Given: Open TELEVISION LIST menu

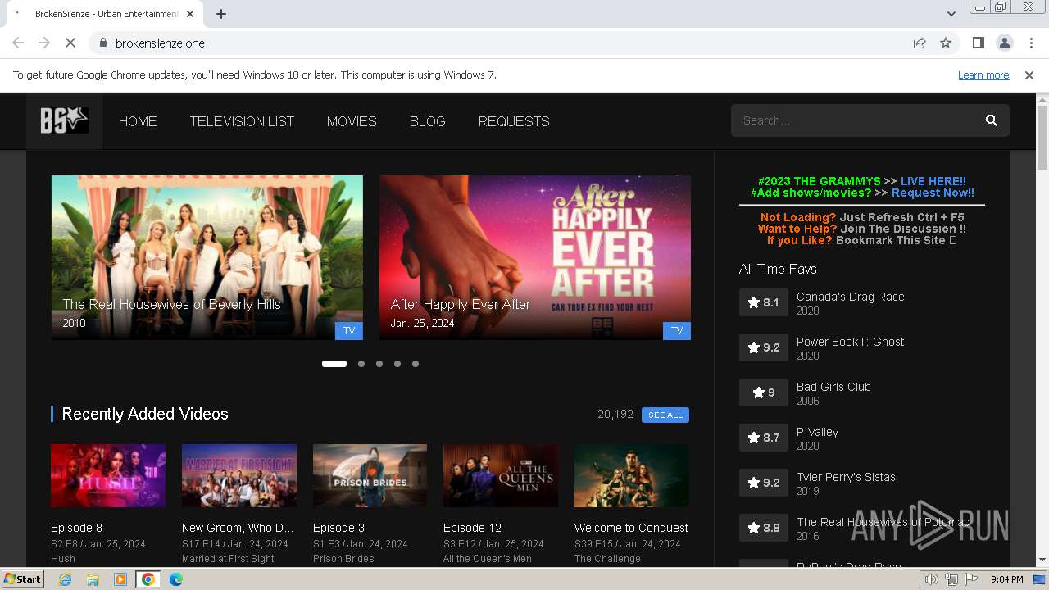Looking at the screenshot, I should click(242, 121).
